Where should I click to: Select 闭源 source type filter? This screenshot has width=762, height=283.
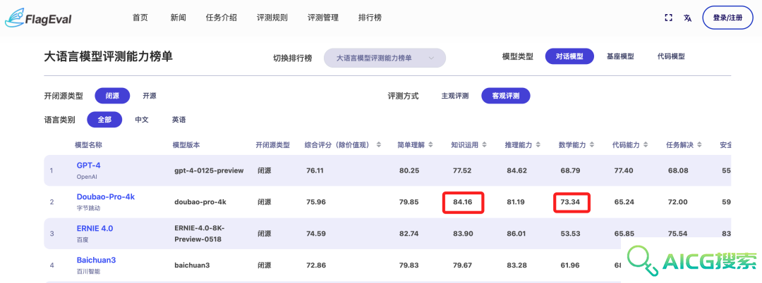point(112,96)
